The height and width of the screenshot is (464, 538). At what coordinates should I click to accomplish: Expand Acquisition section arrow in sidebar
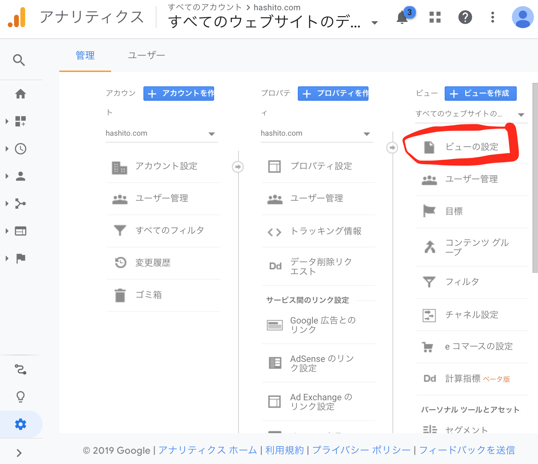(7, 204)
